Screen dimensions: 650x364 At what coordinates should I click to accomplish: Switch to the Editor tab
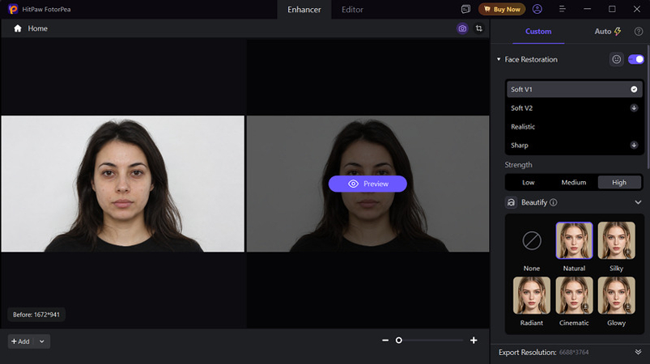[352, 10]
